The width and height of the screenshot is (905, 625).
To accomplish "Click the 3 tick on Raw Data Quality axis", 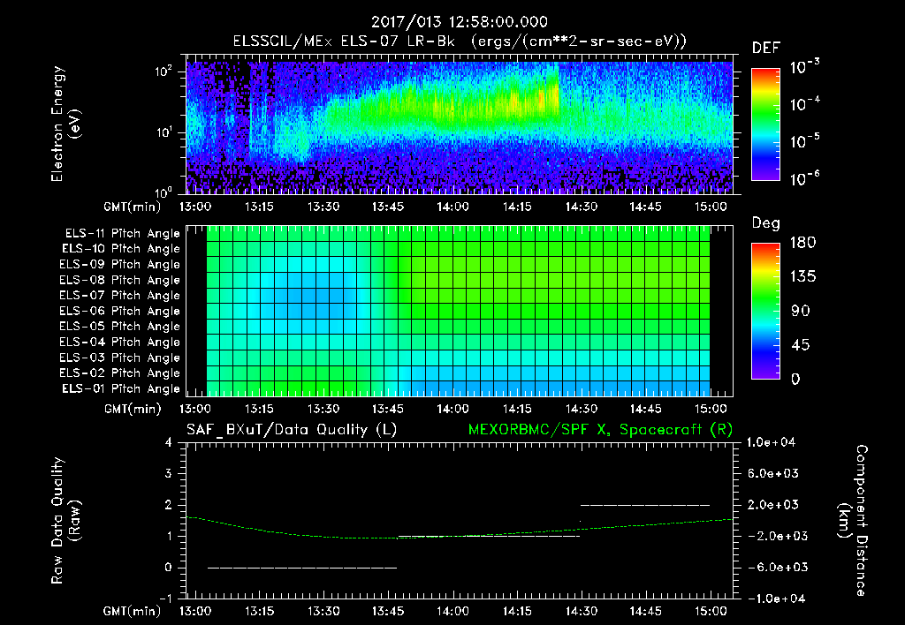I will coord(169,473).
